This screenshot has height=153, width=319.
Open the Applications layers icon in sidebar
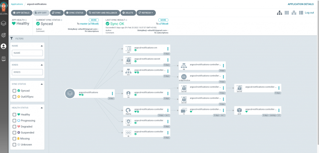(3, 23)
